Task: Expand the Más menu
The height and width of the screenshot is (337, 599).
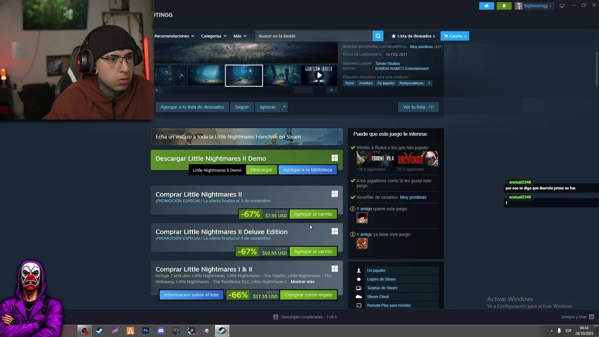Action: click(x=240, y=36)
